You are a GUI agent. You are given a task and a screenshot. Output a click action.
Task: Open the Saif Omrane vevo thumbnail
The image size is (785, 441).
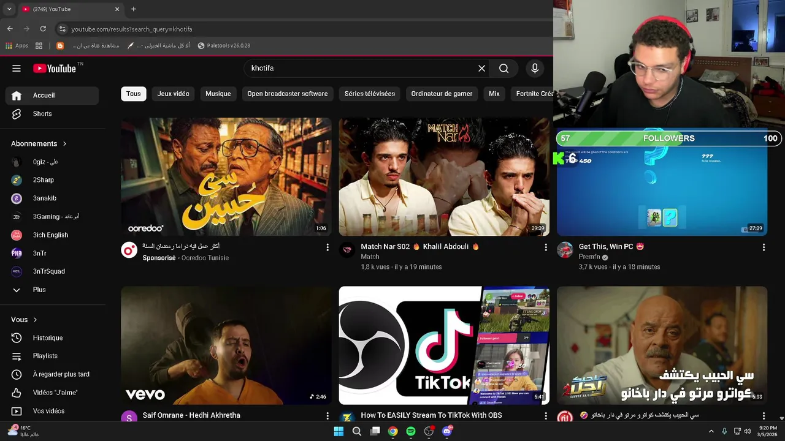(226, 345)
